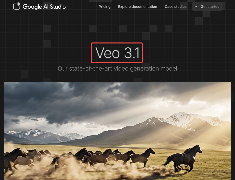Click the red outline around Veo 3.1
The height and width of the screenshot is (180, 235).
pyautogui.click(x=117, y=43)
